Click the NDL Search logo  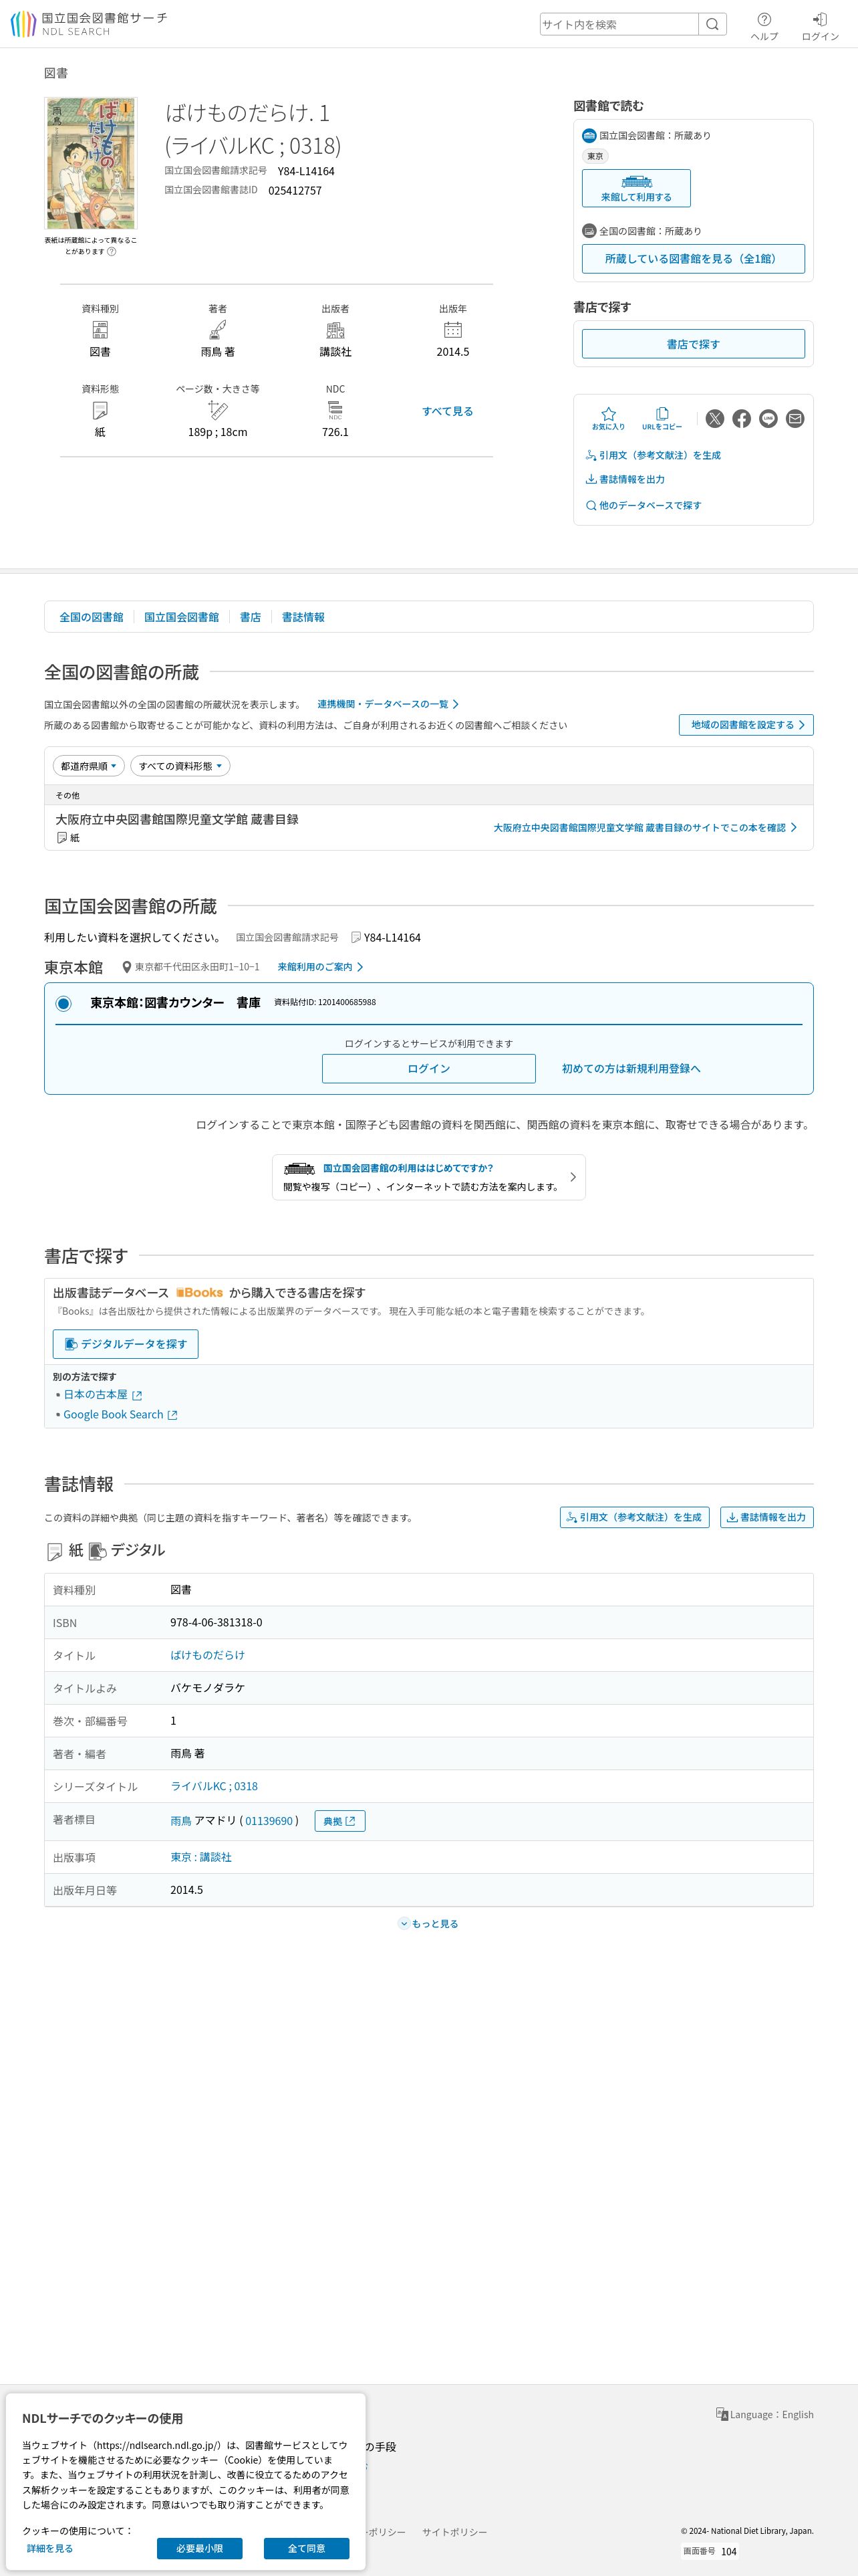89,24
